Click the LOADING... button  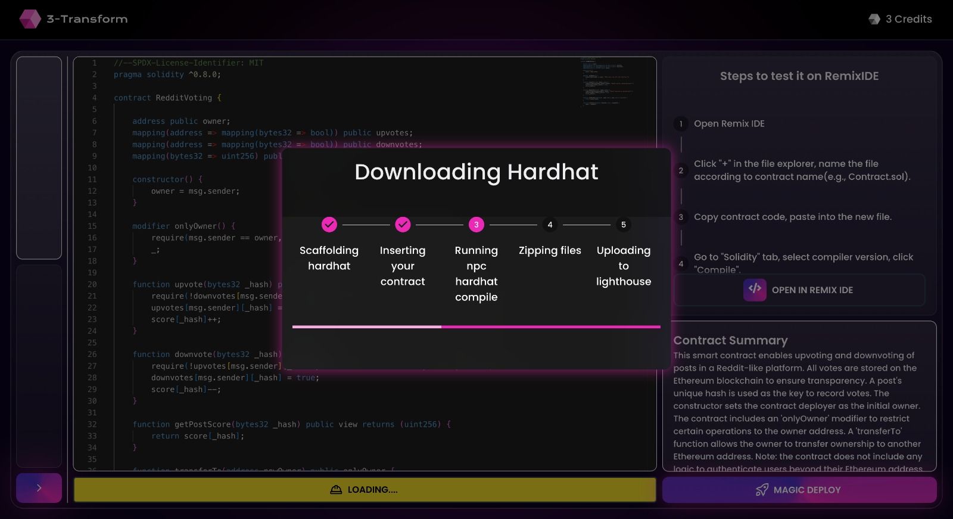point(365,490)
